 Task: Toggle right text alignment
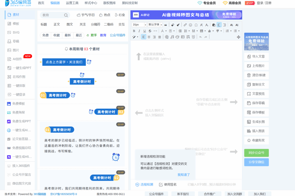pyautogui.click(x=154, y=37)
